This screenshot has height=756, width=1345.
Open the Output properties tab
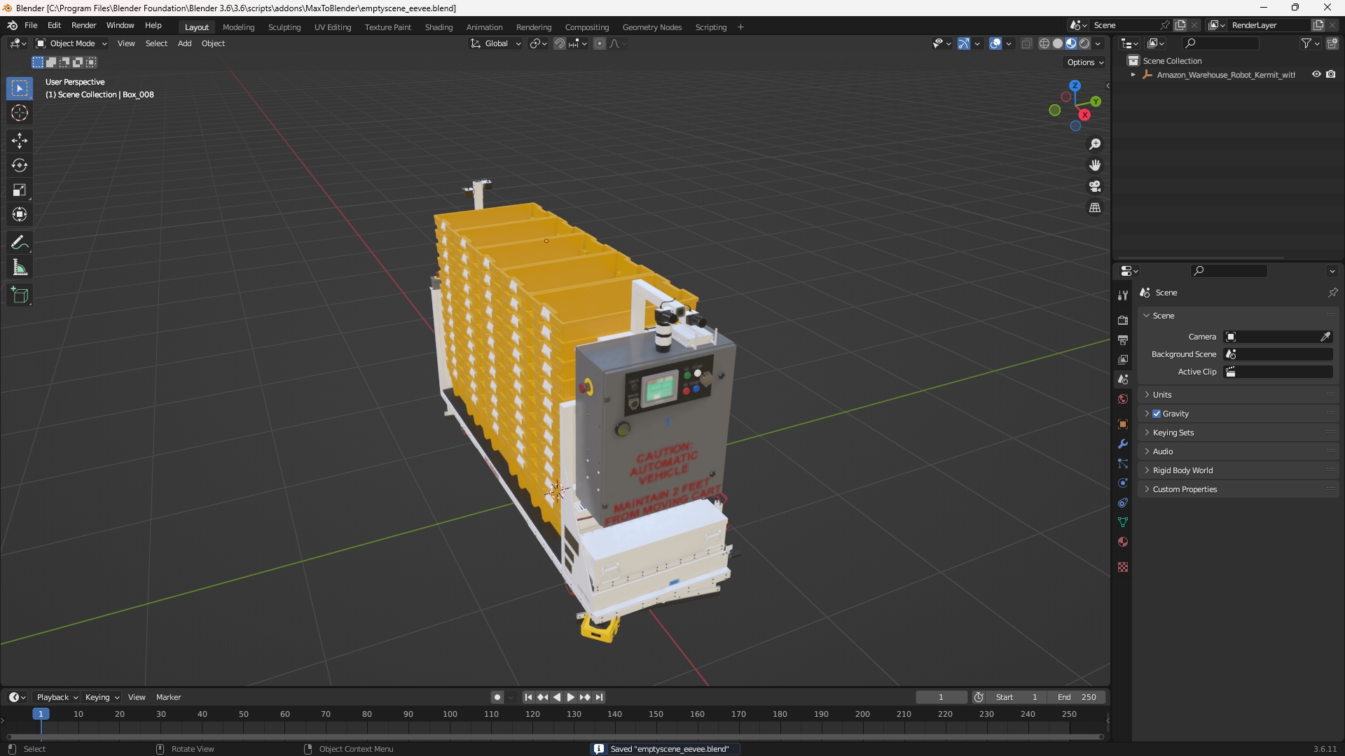(x=1123, y=339)
